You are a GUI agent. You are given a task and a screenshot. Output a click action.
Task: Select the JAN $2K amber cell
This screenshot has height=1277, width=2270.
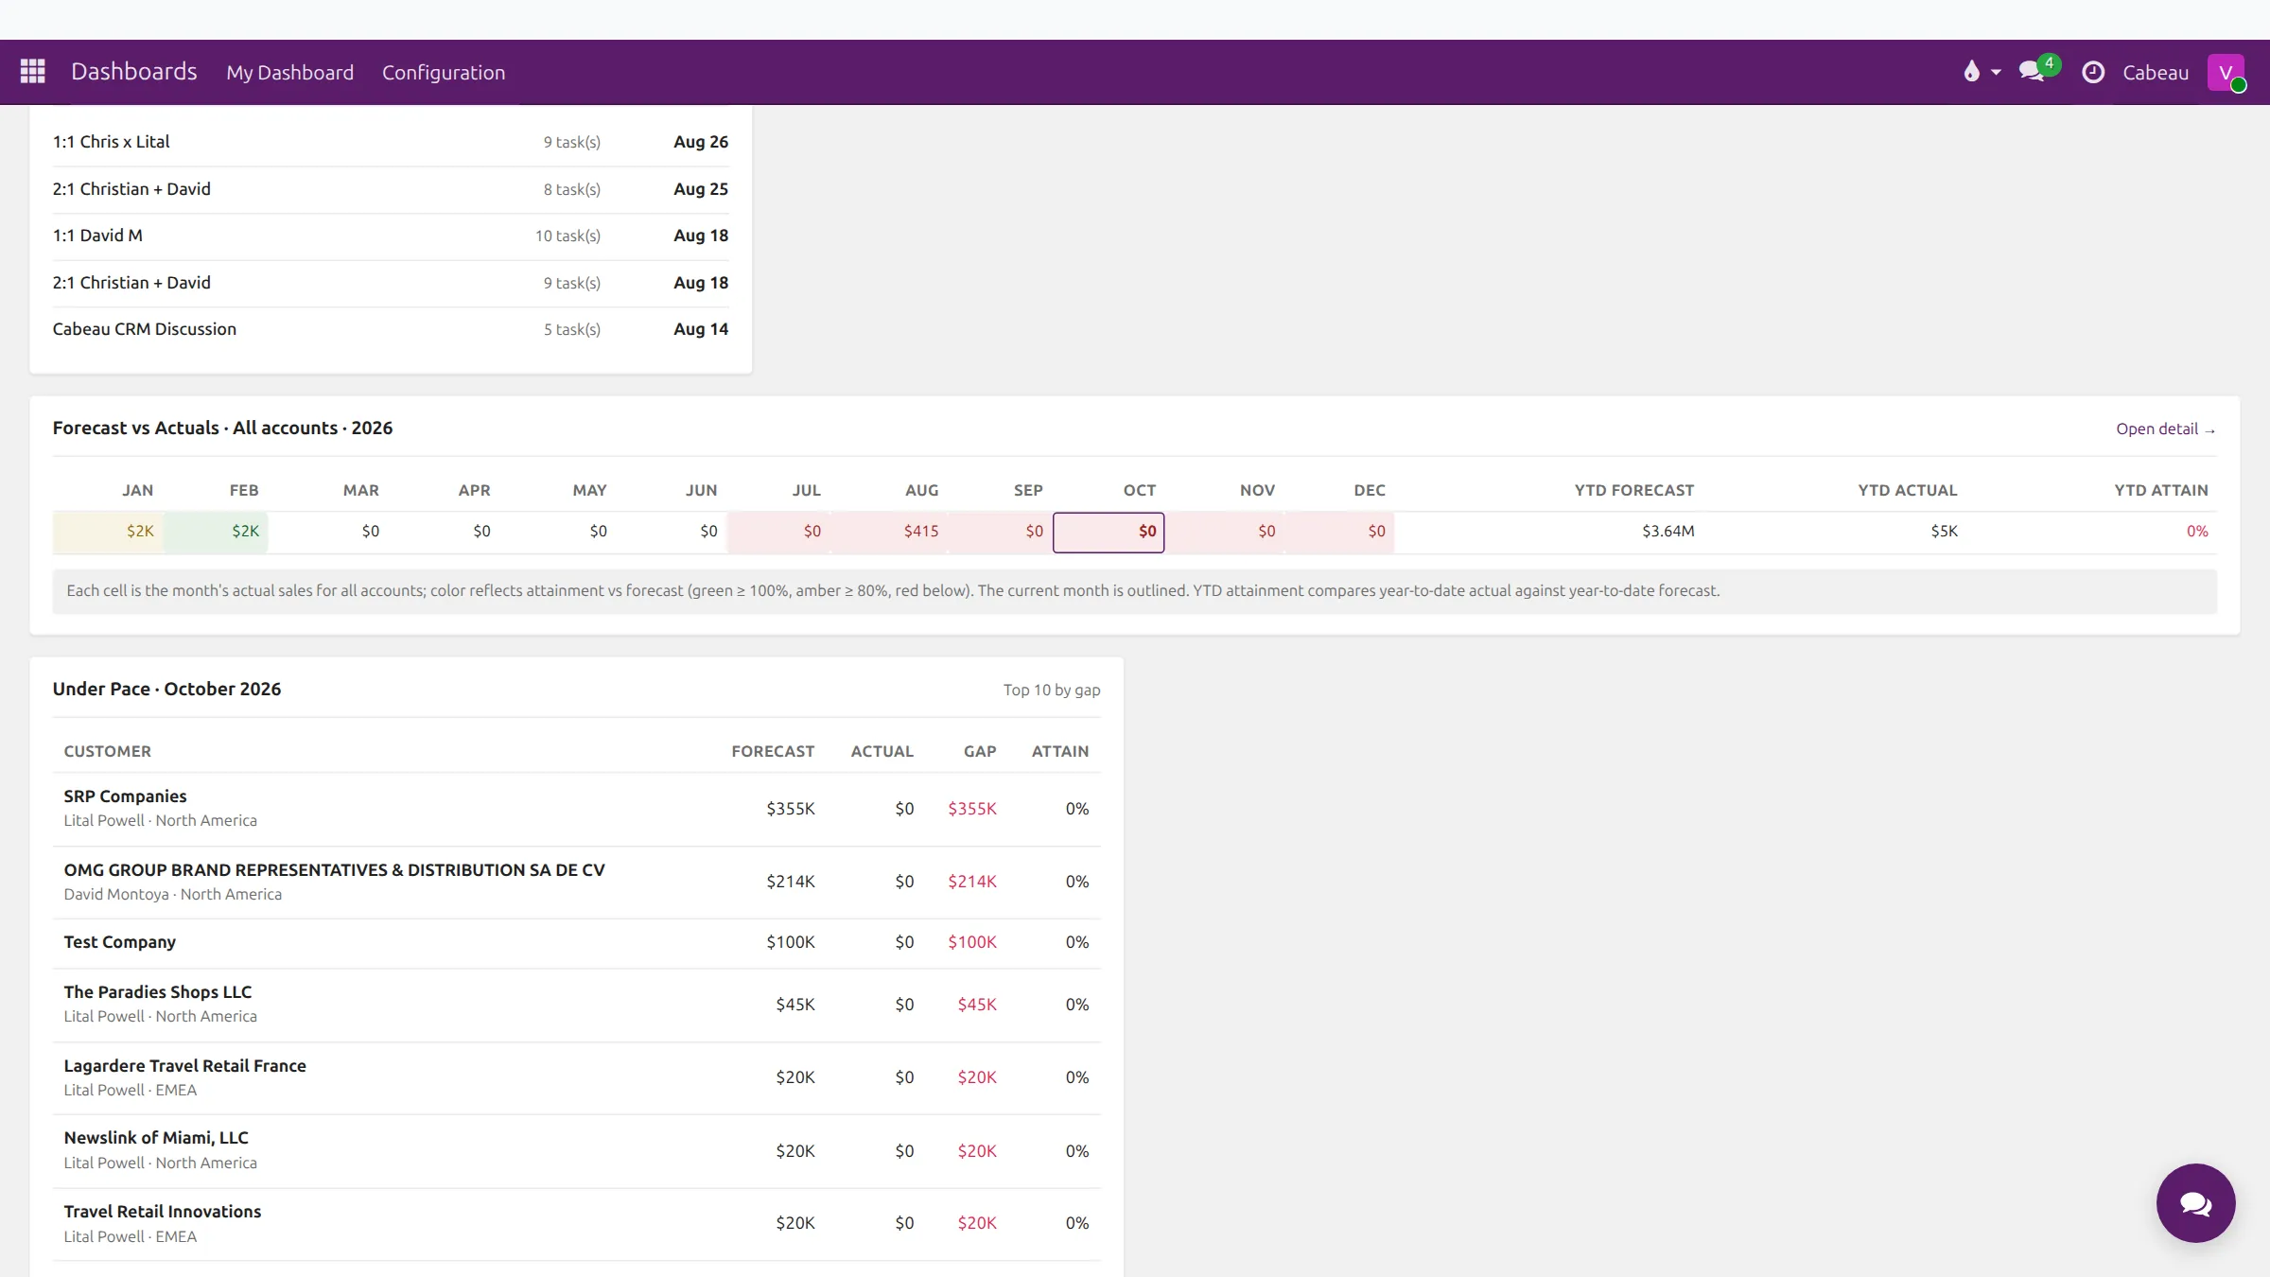(108, 532)
